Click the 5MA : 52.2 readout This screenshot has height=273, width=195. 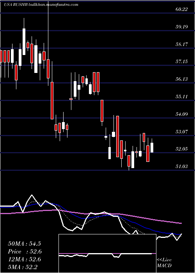pyautogui.click(x=23, y=267)
